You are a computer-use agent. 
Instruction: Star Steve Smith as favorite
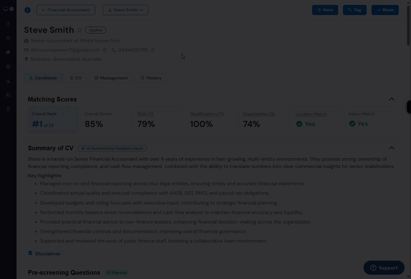tap(80, 30)
